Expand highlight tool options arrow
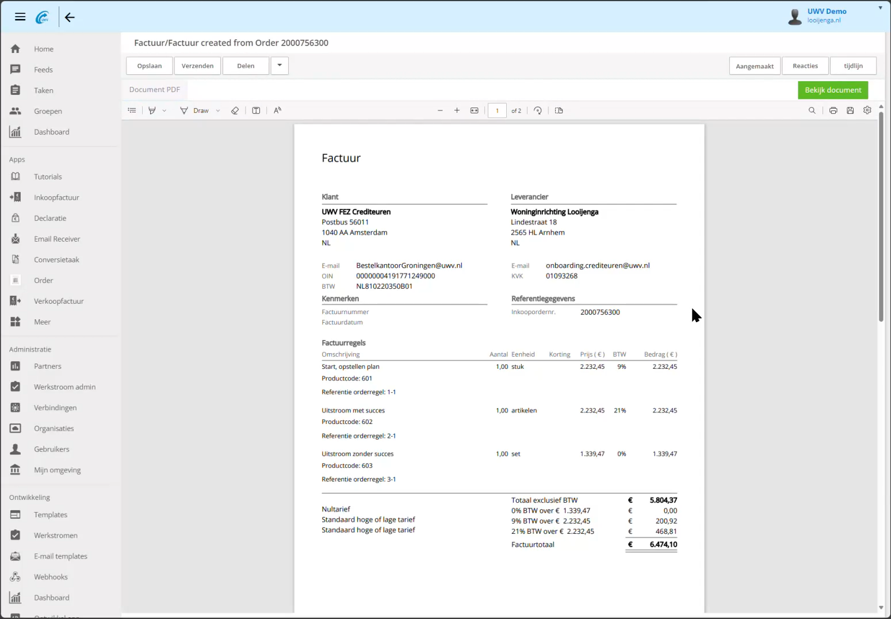Screen dimensions: 891x619 click(165, 110)
